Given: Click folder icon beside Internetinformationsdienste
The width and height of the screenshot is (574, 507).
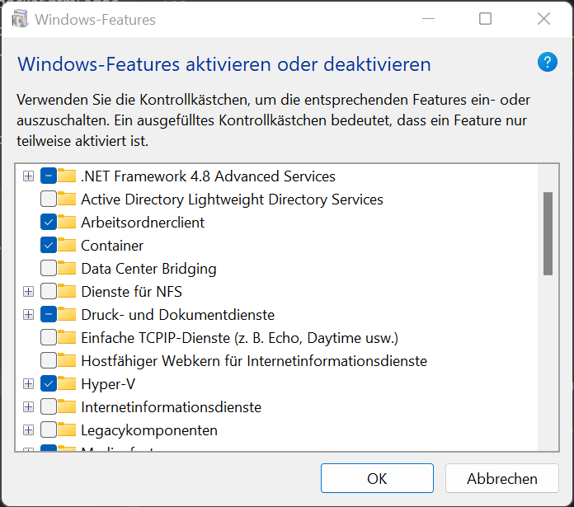Looking at the screenshot, I should [x=67, y=406].
